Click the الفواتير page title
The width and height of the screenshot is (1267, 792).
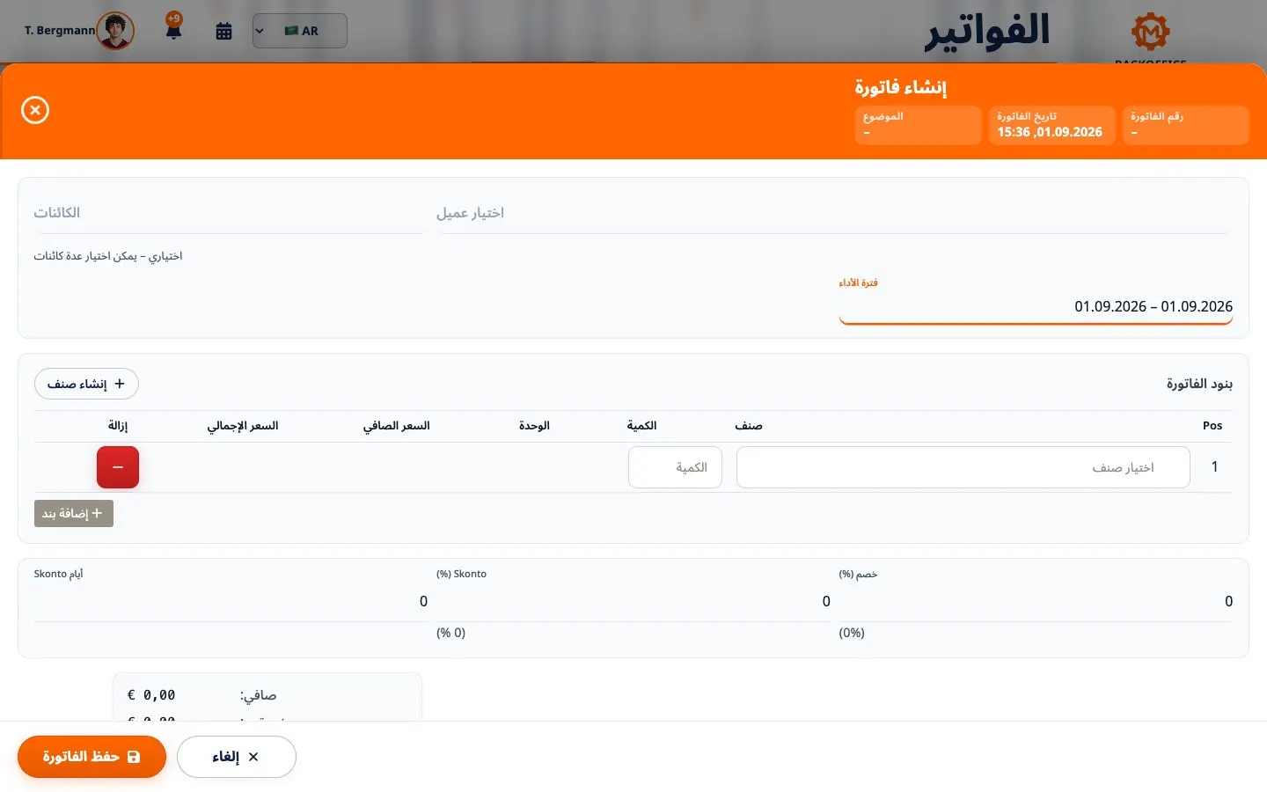986,30
